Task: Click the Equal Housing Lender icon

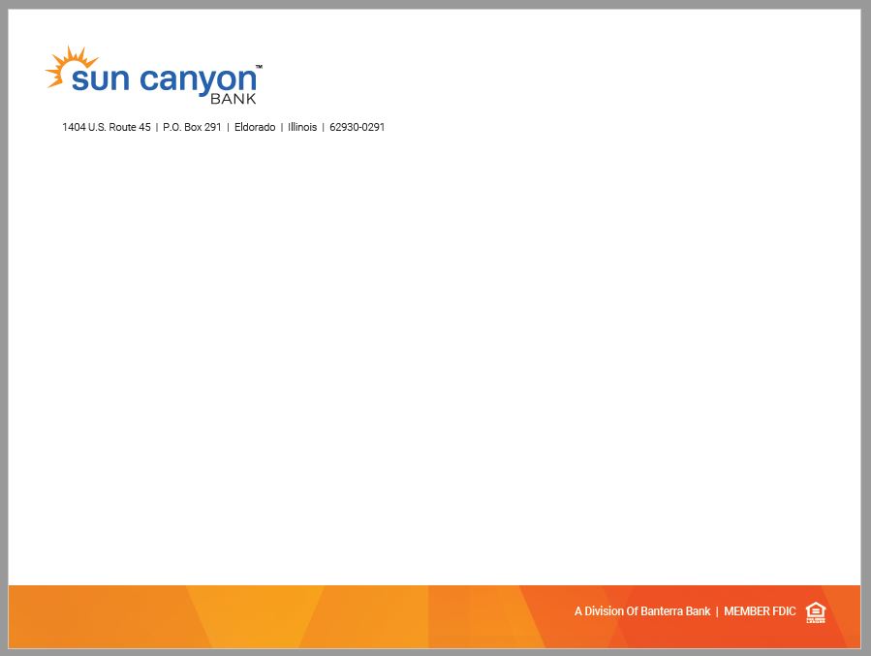Action: tap(815, 611)
